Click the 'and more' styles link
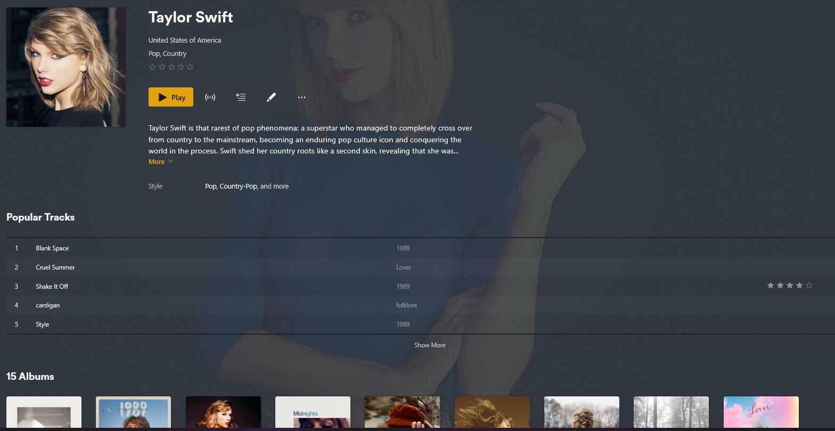 275,186
